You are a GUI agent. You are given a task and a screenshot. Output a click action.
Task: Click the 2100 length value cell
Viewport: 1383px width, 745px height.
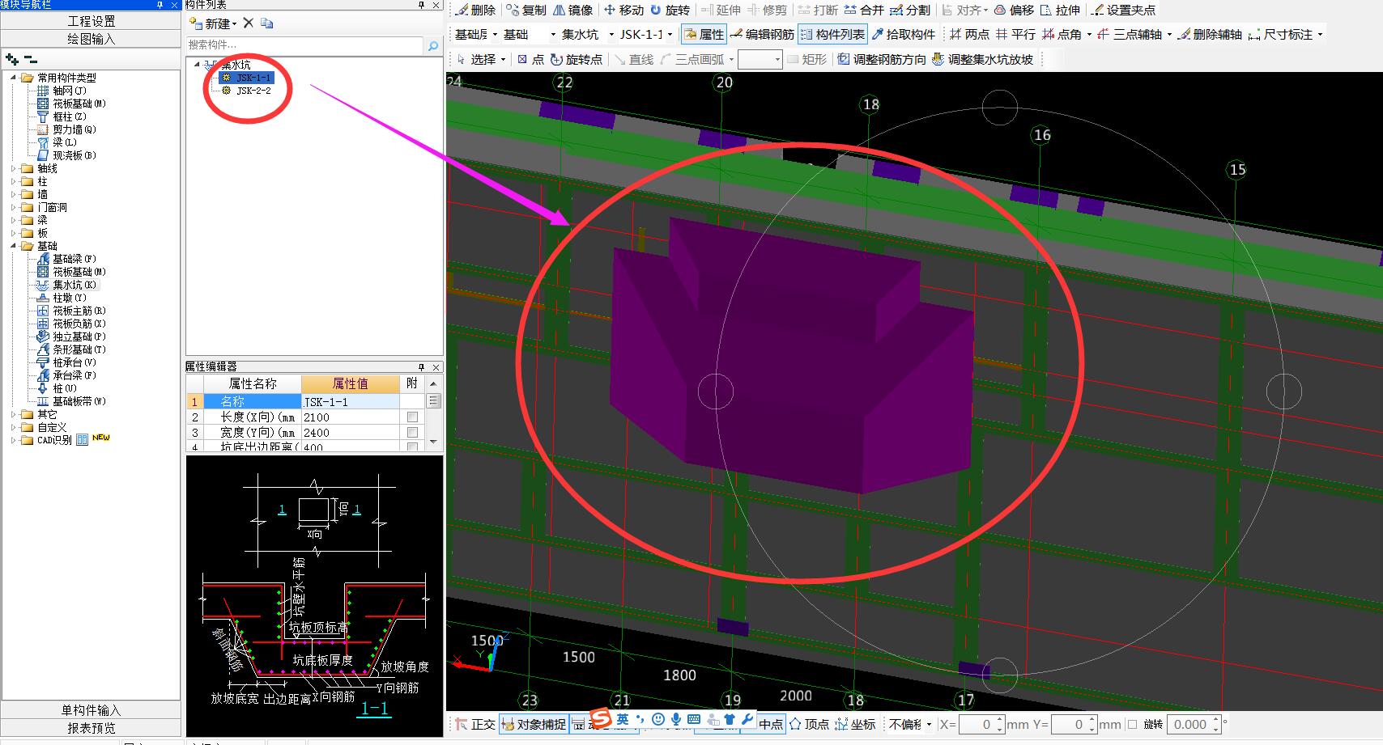350,417
